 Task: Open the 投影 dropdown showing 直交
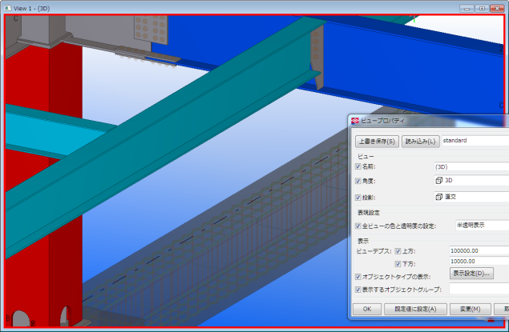click(x=473, y=197)
